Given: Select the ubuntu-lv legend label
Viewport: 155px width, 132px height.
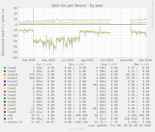Looking at the screenshot, I should click(15, 122).
